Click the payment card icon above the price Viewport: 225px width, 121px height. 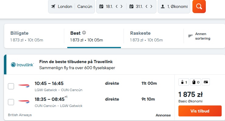206,82
